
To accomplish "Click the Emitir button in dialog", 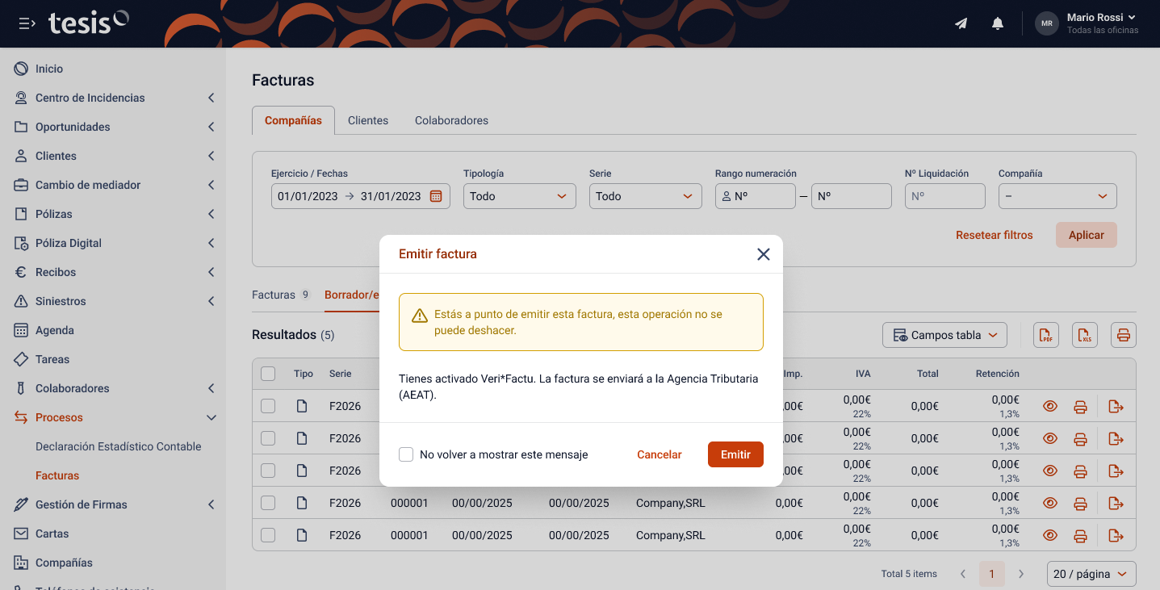I will (x=735, y=454).
